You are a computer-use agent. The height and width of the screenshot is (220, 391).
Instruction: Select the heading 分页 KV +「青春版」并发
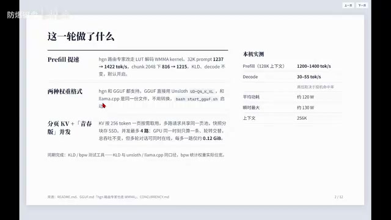[x=70, y=128]
